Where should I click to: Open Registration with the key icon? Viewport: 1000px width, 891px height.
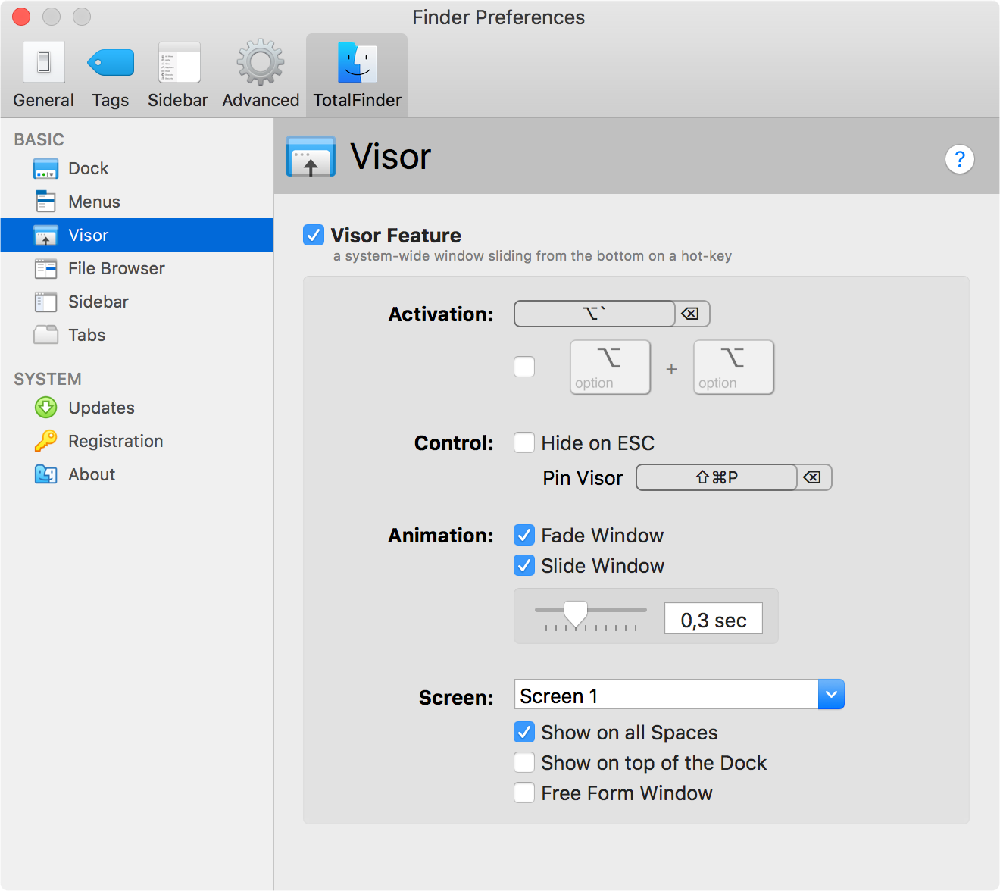115,441
